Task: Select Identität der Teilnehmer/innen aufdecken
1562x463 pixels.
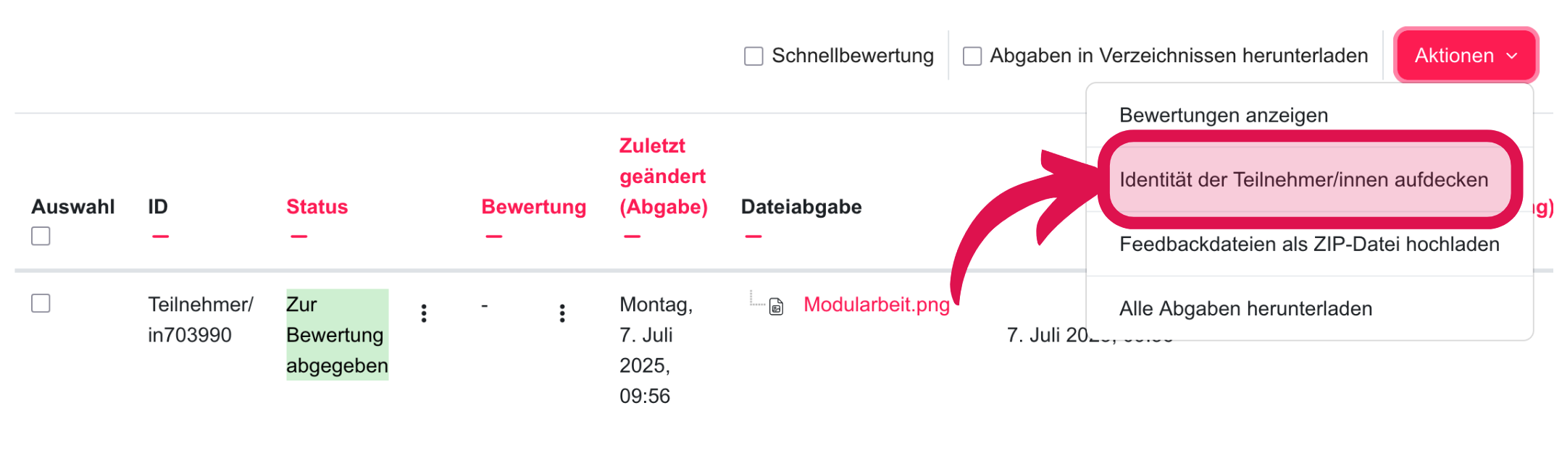Action: click(1303, 180)
